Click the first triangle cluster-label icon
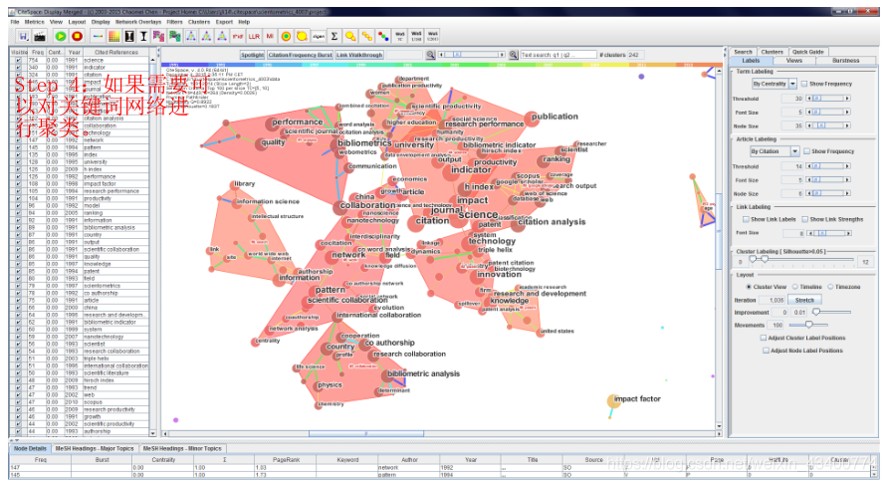The width and height of the screenshot is (887, 482). (x=191, y=36)
